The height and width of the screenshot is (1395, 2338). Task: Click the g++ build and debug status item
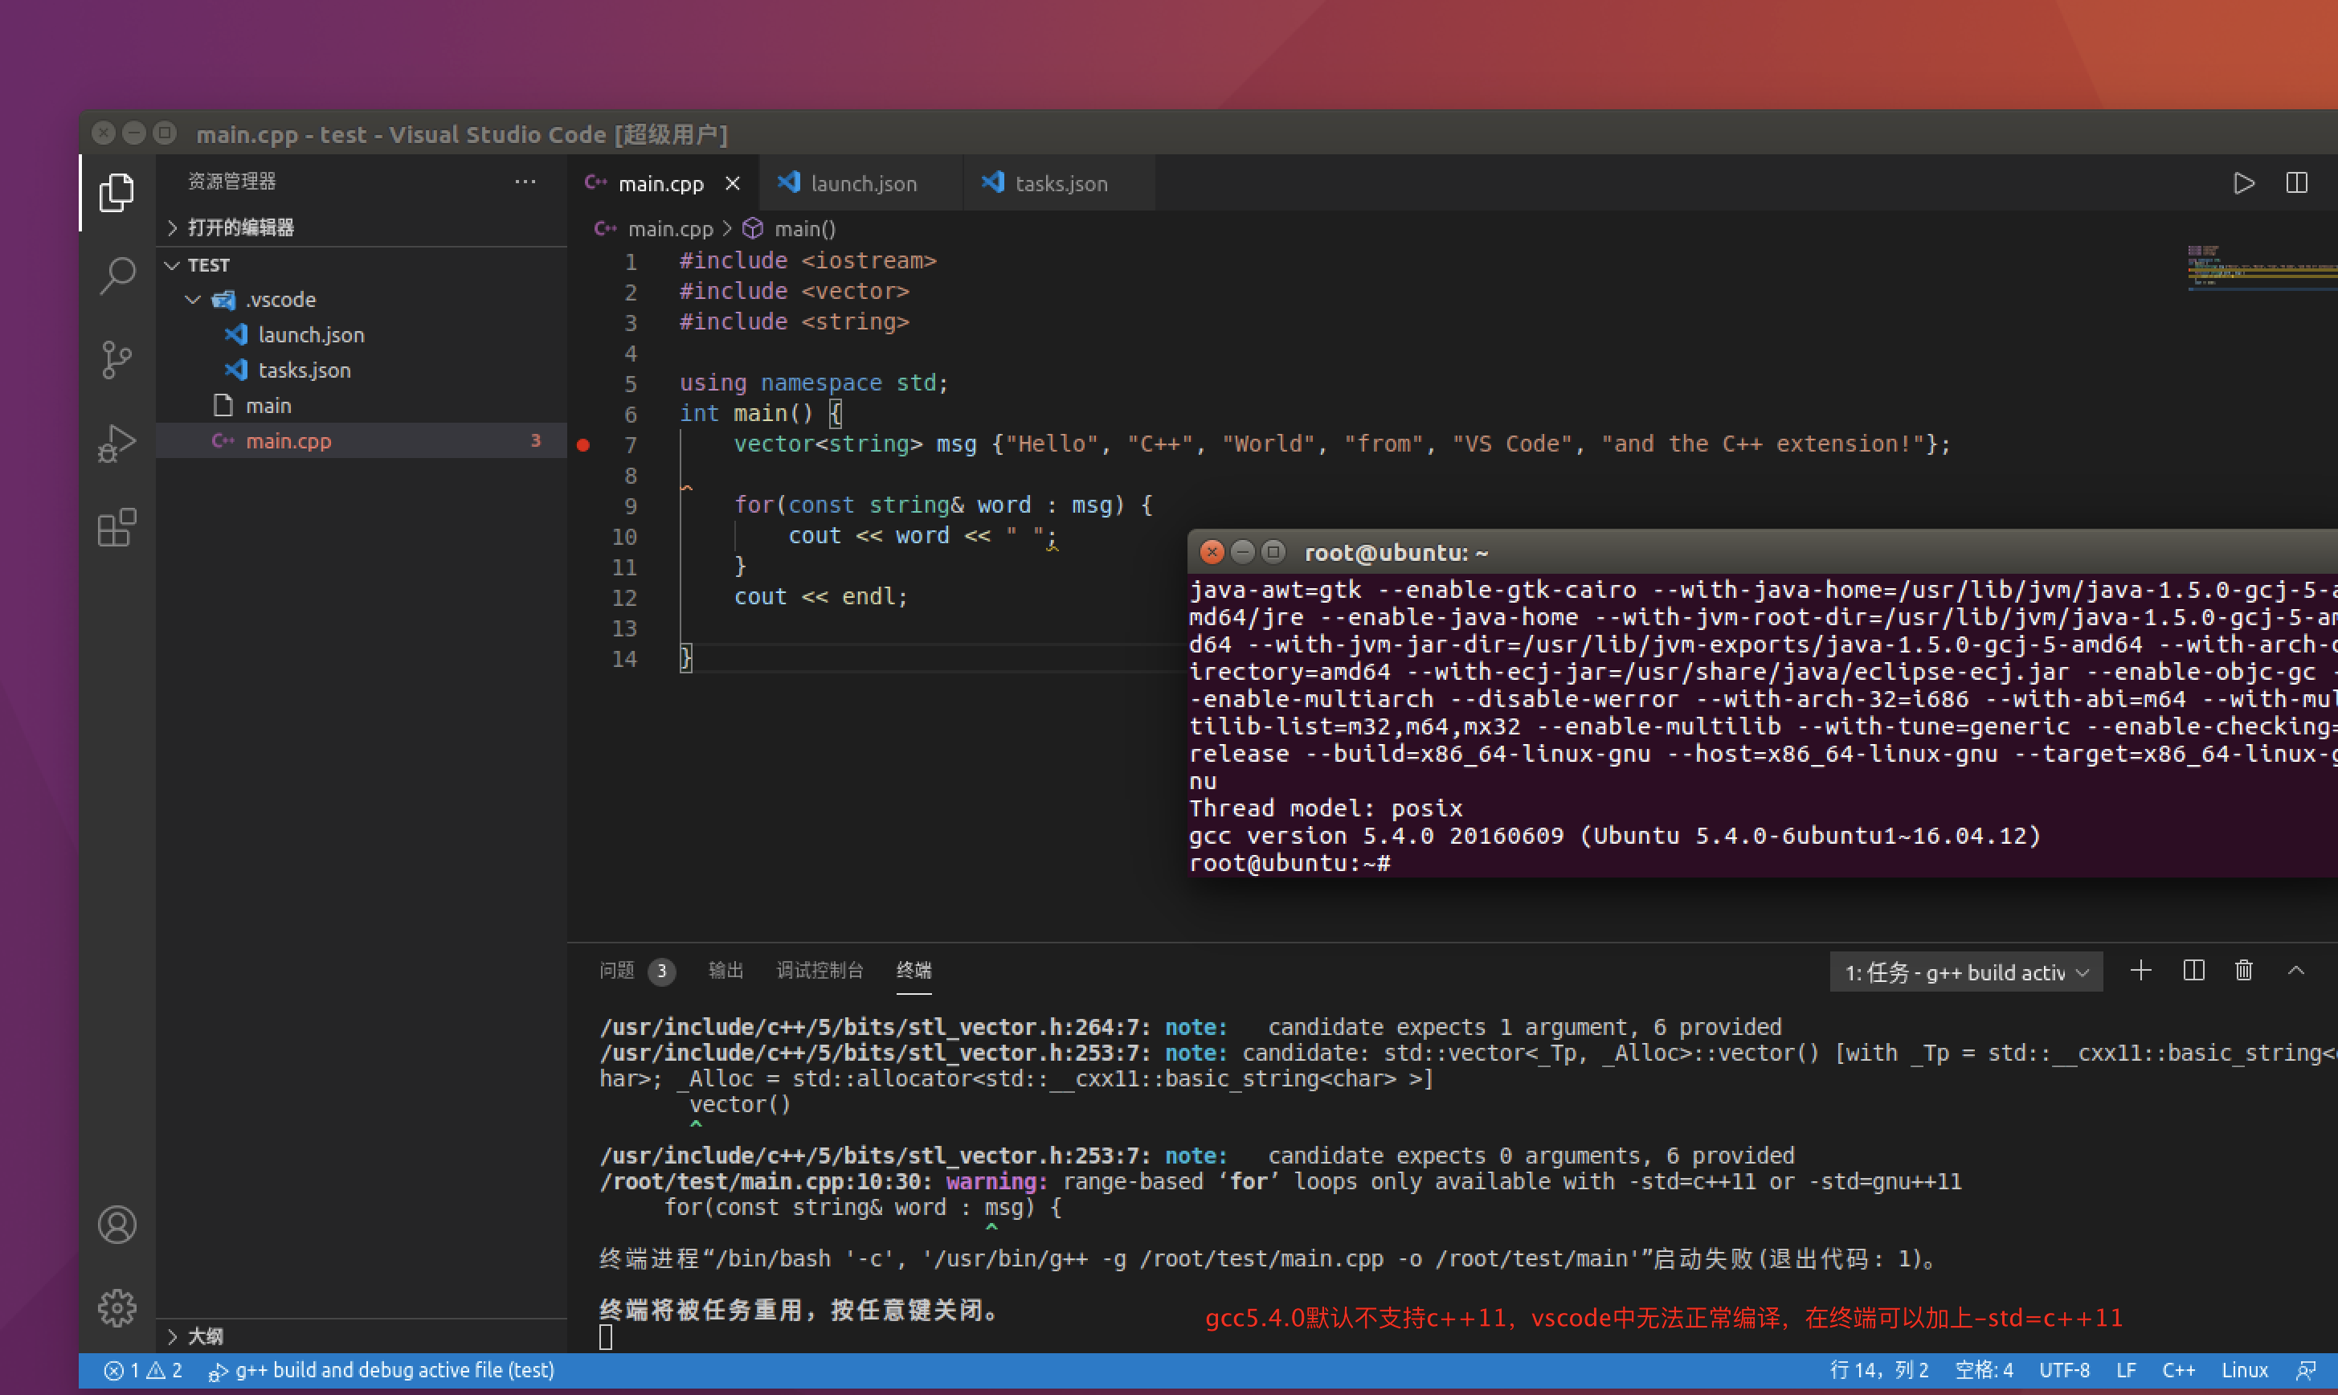pos(382,1371)
